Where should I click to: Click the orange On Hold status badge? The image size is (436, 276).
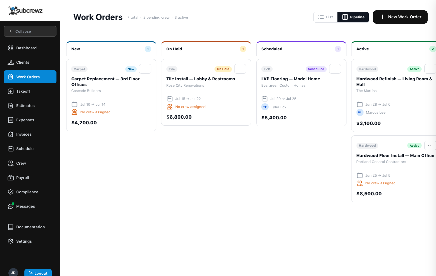[x=223, y=69]
